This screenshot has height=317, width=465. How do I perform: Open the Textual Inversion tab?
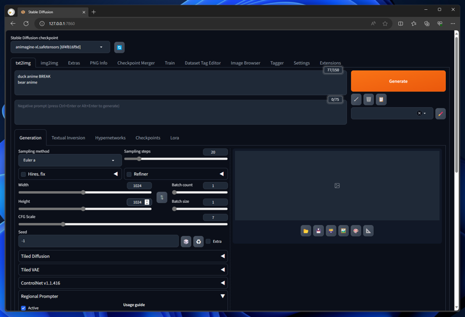[68, 138]
